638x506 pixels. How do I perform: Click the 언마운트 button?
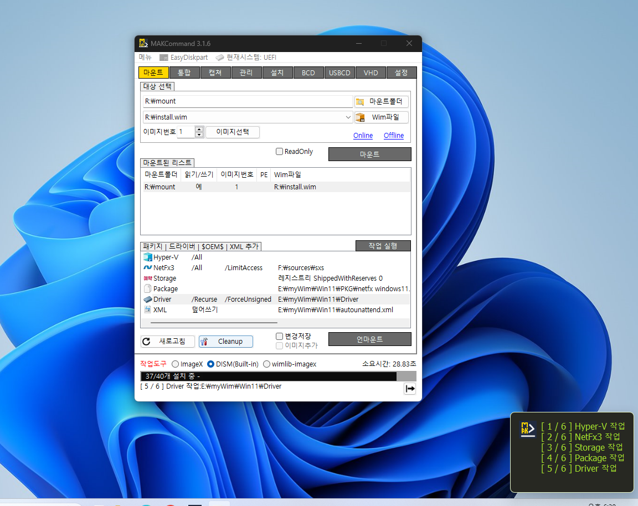pos(370,339)
